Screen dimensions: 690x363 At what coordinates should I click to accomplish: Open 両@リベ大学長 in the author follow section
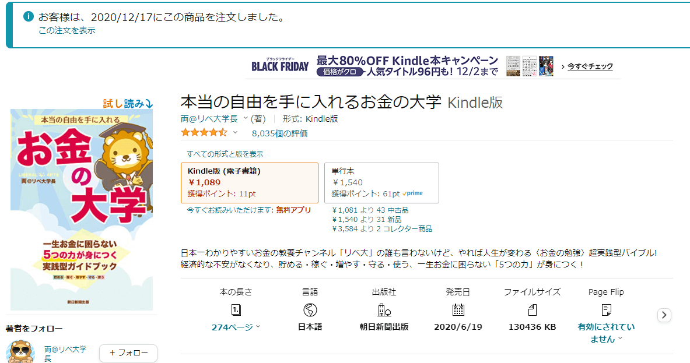pyautogui.click(x=65, y=353)
